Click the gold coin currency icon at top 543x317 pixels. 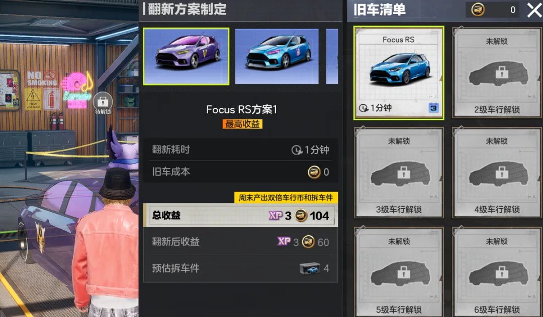478,10
